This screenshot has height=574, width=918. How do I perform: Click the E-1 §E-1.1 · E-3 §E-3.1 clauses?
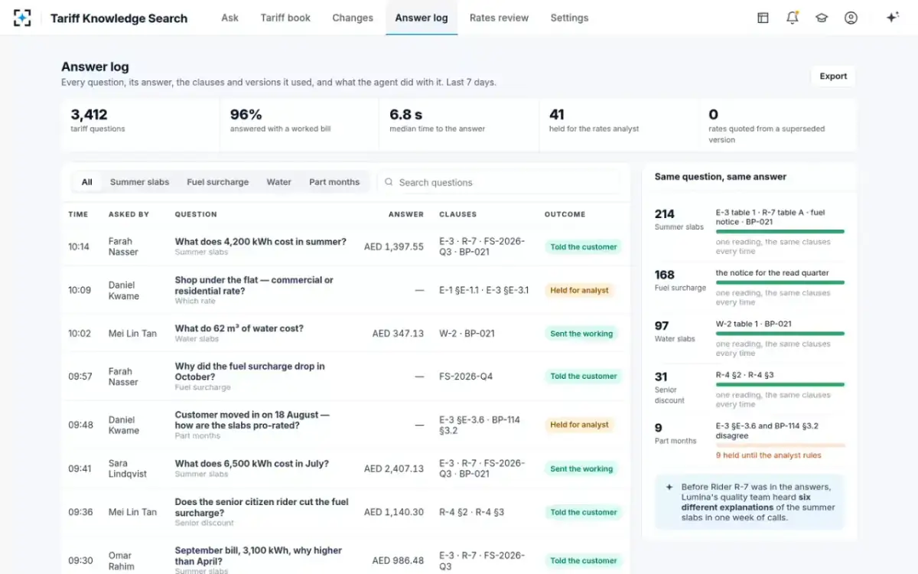click(483, 290)
